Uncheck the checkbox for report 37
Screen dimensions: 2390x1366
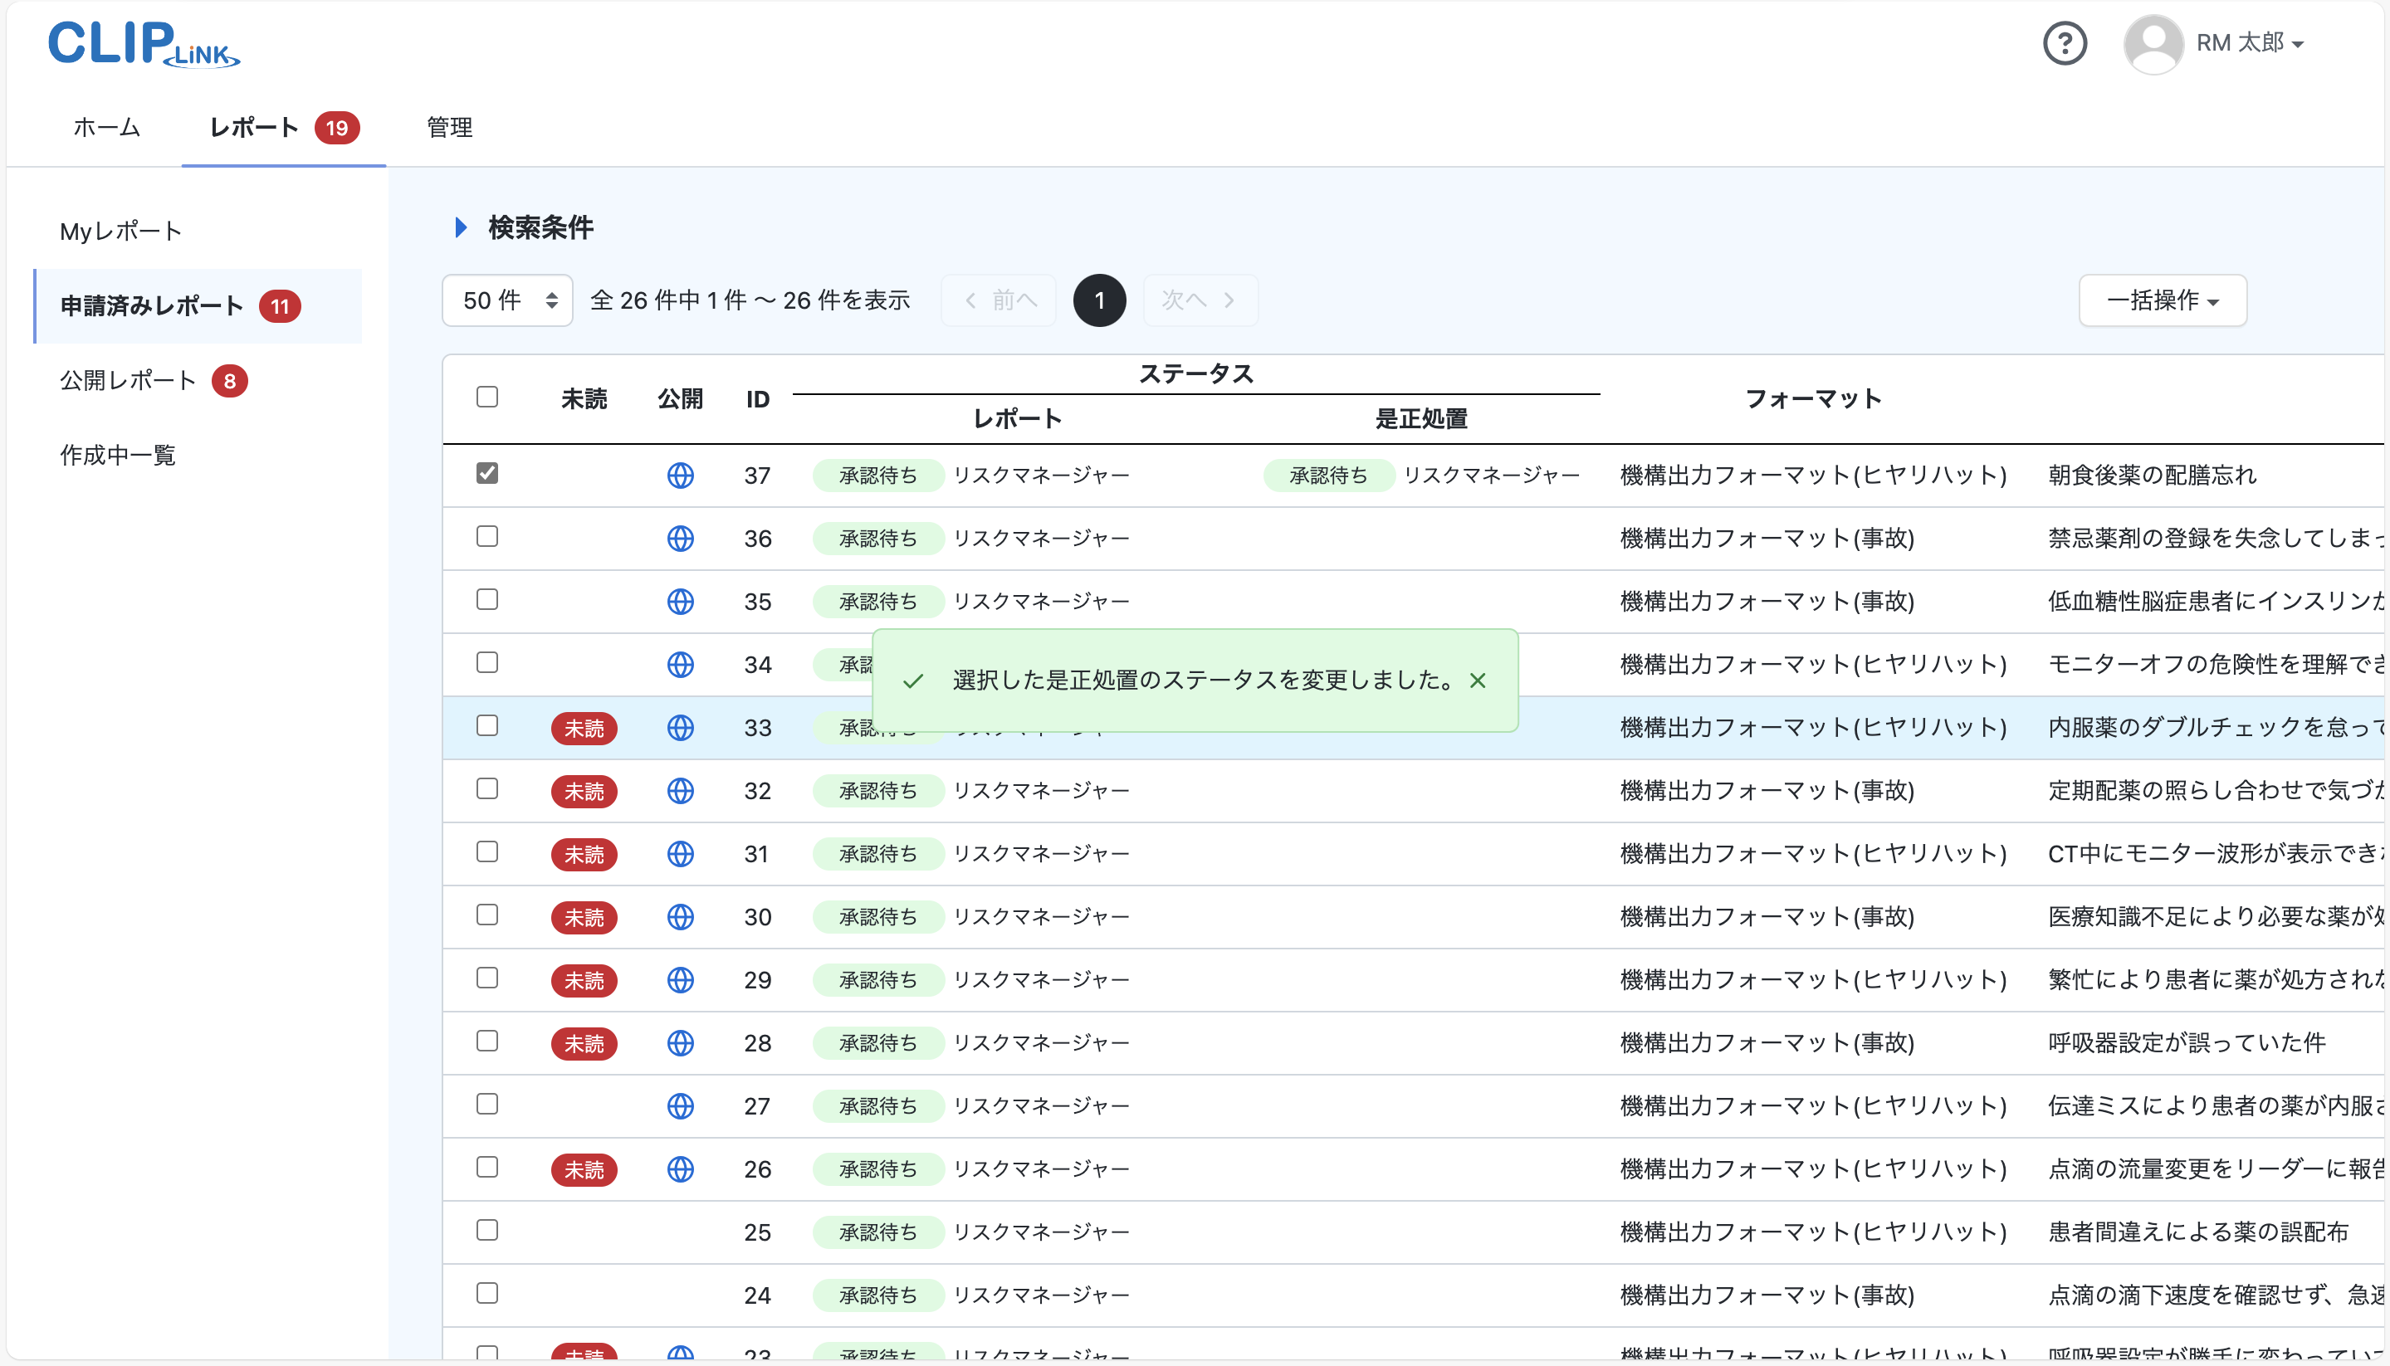click(487, 474)
